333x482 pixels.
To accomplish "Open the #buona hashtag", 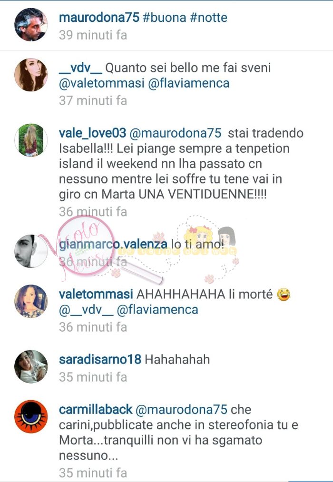I will pyautogui.click(x=165, y=18).
